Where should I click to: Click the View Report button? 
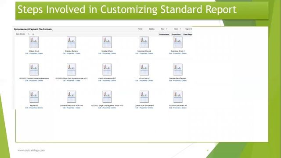click(187, 34)
